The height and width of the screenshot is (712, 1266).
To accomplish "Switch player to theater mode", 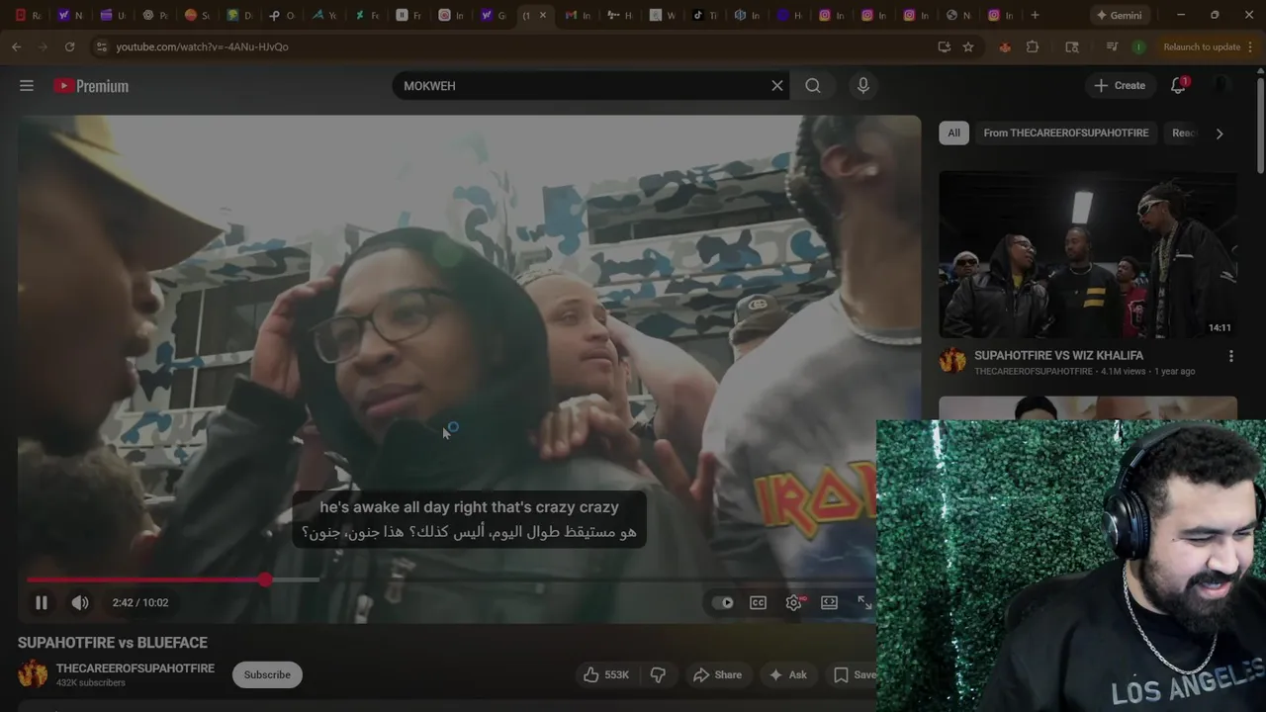I will [x=830, y=602].
